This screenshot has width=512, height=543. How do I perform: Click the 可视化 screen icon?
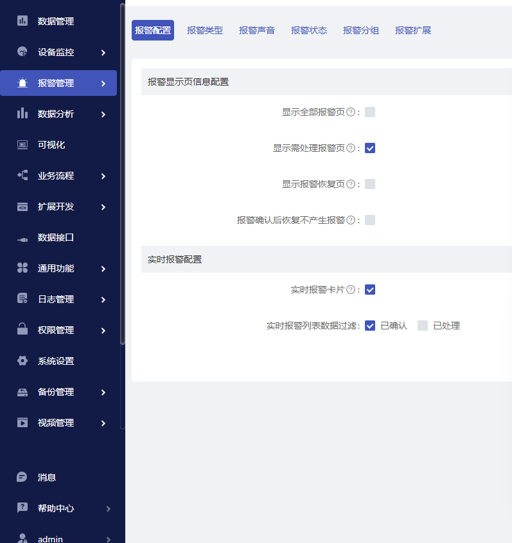pos(22,144)
